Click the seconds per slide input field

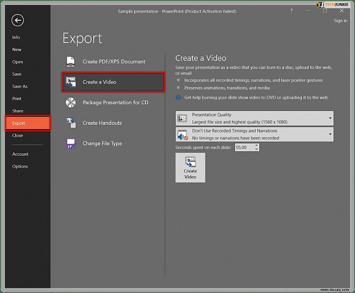[245, 147]
